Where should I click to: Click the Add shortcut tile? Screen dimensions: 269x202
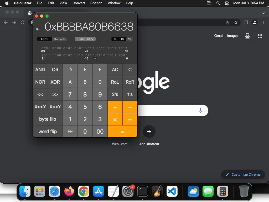click(149, 136)
